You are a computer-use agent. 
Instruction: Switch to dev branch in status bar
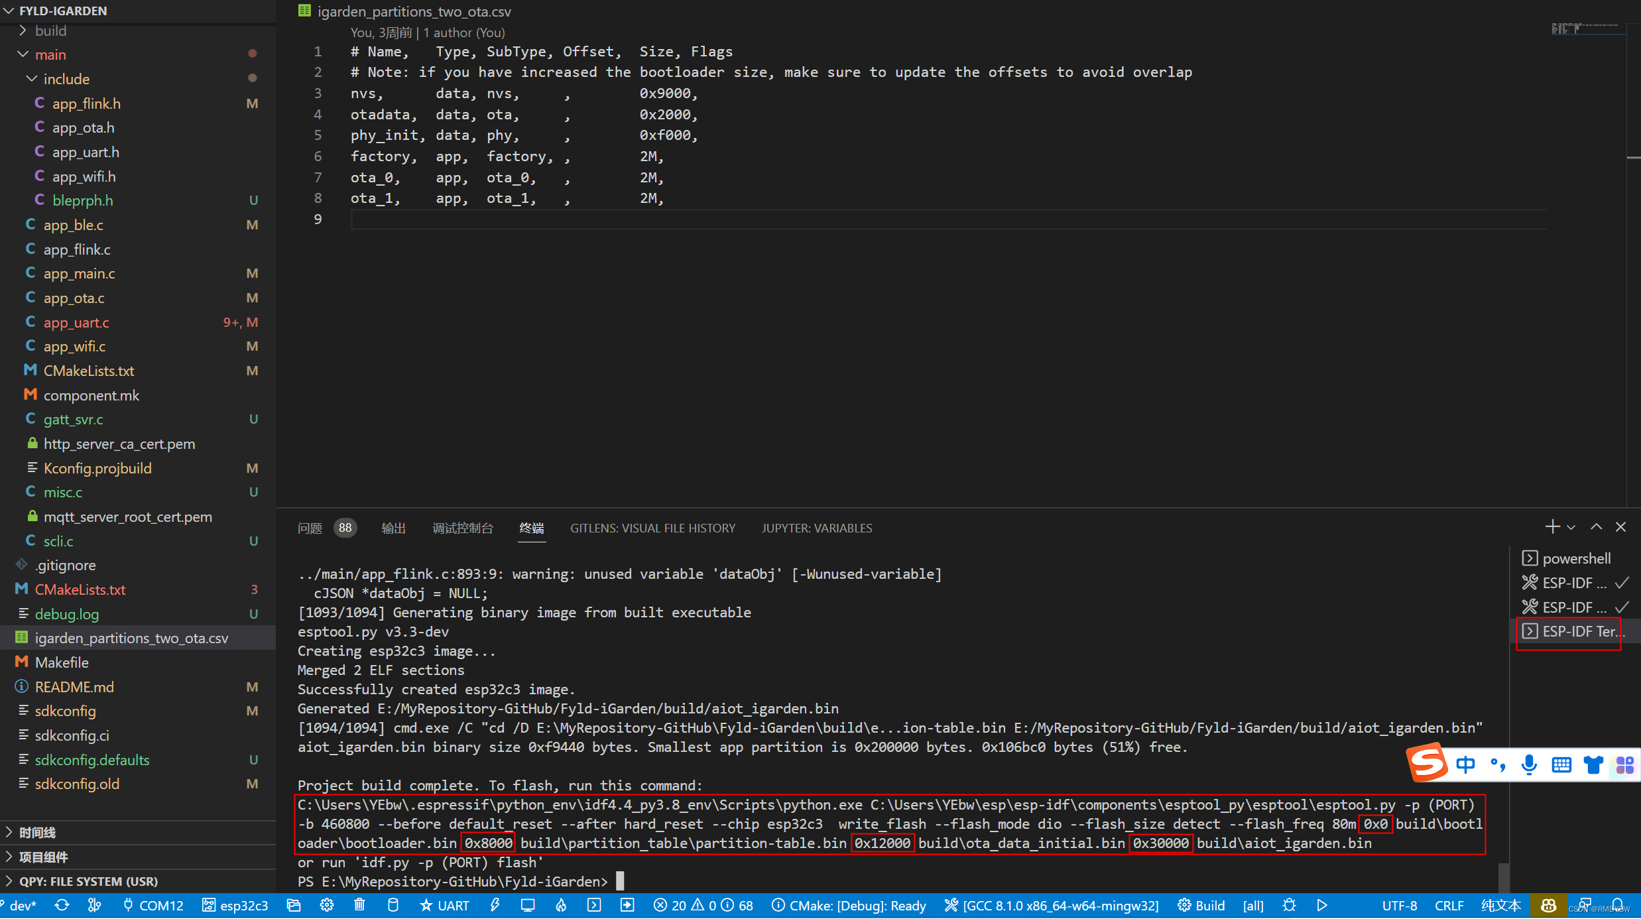[20, 905]
